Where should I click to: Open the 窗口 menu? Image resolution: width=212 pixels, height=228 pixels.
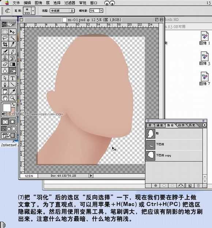pyautogui.click(x=94, y=3)
